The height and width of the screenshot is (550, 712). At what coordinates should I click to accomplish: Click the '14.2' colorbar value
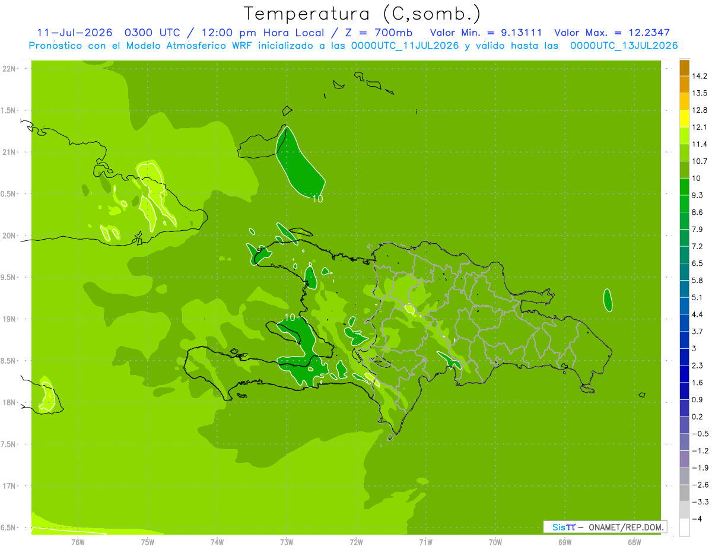point(700,76)
